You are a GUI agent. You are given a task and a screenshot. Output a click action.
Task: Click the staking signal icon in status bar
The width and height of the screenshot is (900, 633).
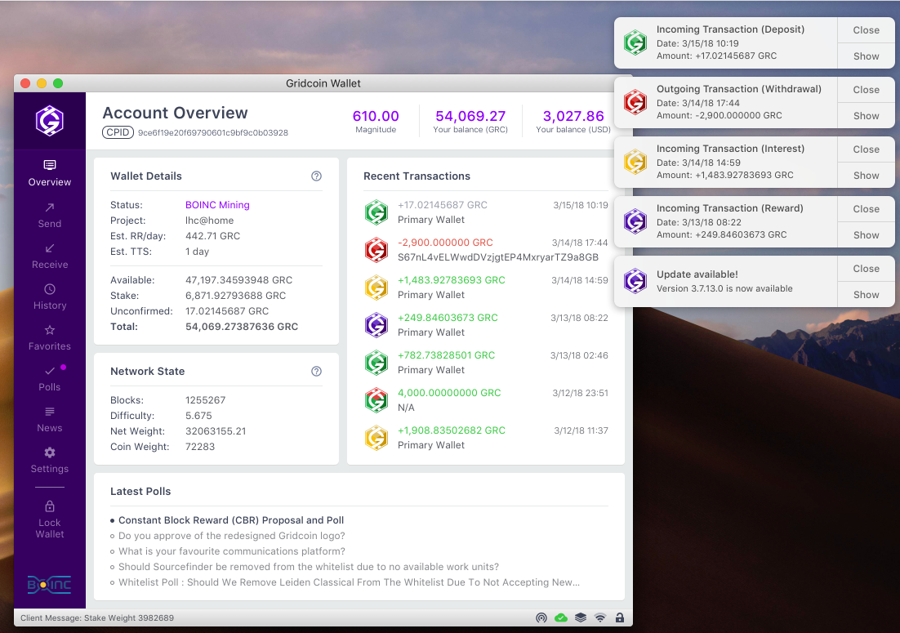541,618
